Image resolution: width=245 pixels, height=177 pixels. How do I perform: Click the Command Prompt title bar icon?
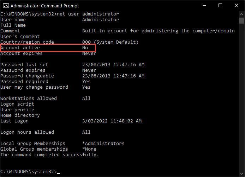pyautogui.click(x=5, y=6)
